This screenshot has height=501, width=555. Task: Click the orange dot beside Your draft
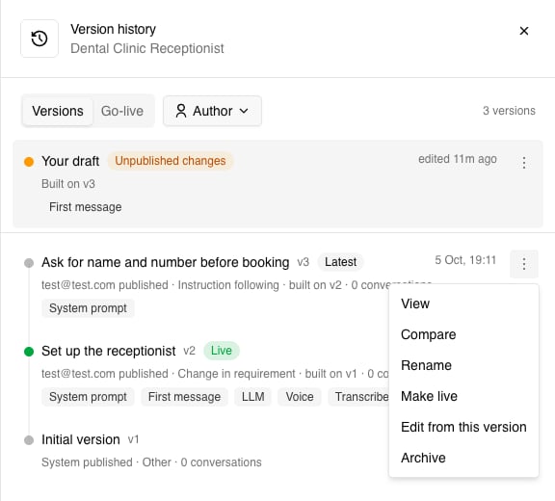coord(29,162)
